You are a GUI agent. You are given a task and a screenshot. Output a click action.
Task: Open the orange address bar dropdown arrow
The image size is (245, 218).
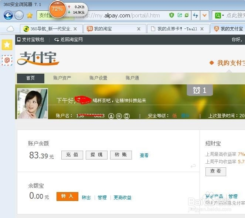point(204,15)
